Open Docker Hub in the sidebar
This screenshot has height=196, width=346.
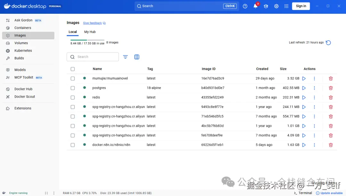(28, 89)
